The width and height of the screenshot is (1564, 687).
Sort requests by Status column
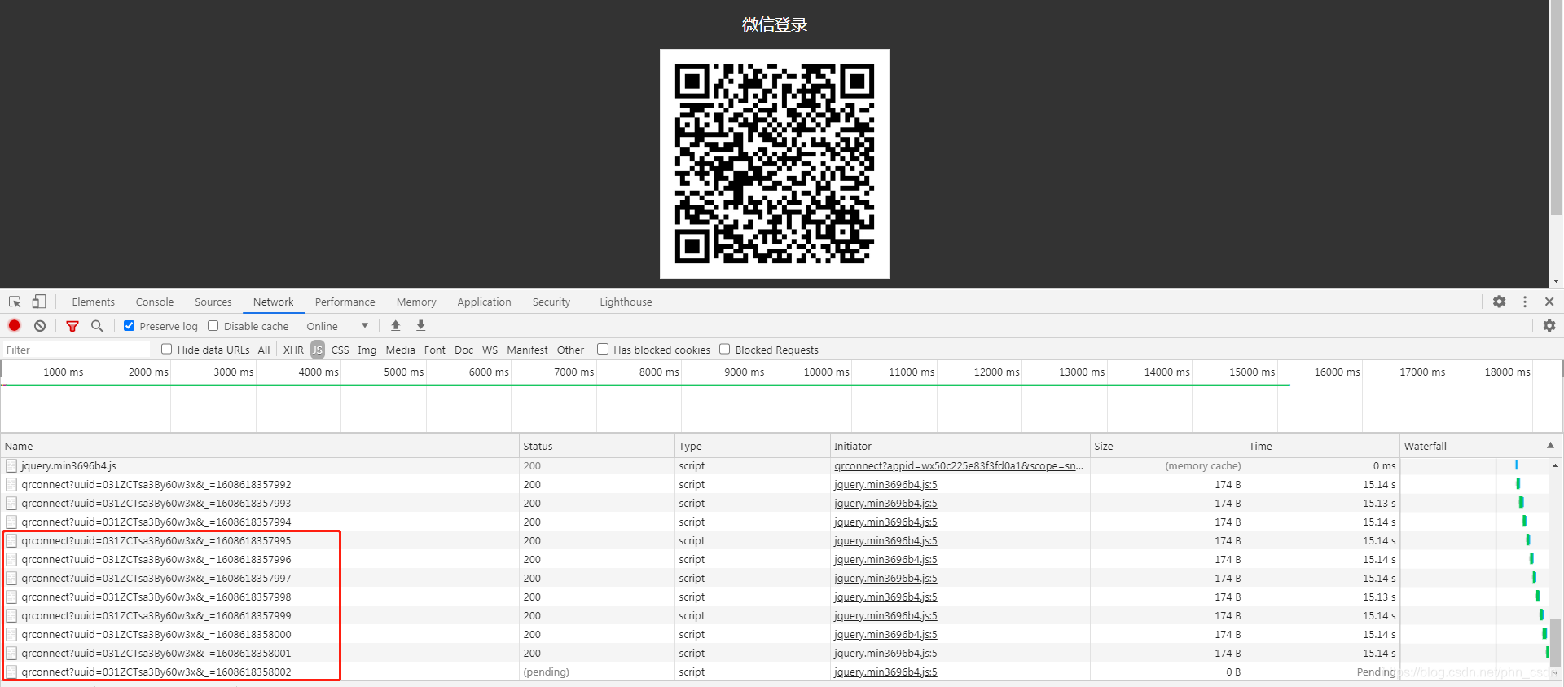point(597,446)
